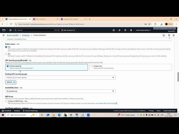Open the United States (Ohio) region selector
This screenshot has width=179, height=134.
point(143,30)
